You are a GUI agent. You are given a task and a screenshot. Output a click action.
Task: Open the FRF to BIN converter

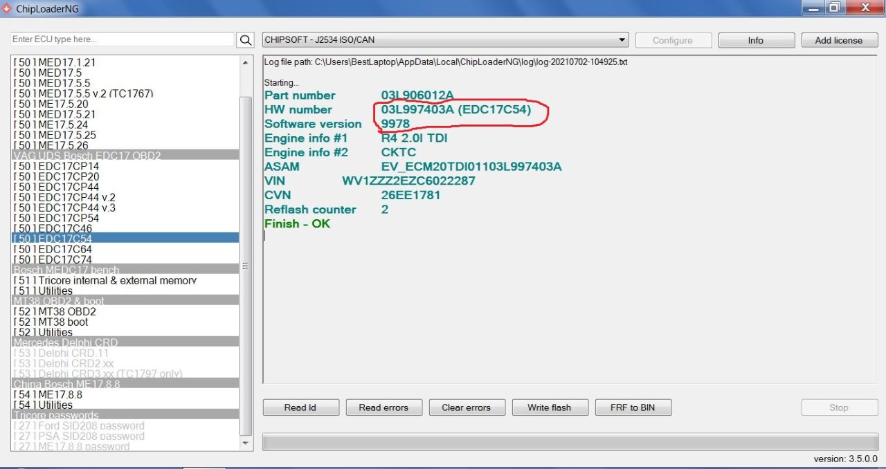click(x=633, y=407)
